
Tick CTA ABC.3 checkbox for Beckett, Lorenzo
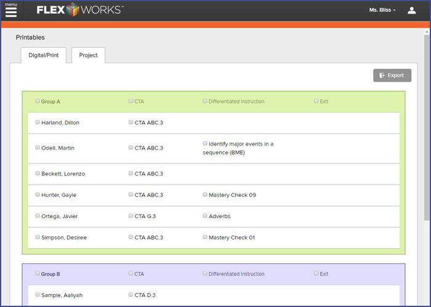click(131, 173)
